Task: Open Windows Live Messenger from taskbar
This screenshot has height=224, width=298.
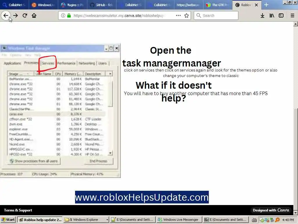Action: pyautogui.click(x=179, y=220)
